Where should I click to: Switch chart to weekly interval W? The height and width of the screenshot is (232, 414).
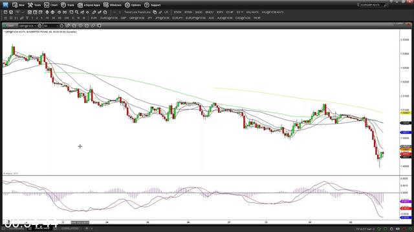(x=78, y=18)
